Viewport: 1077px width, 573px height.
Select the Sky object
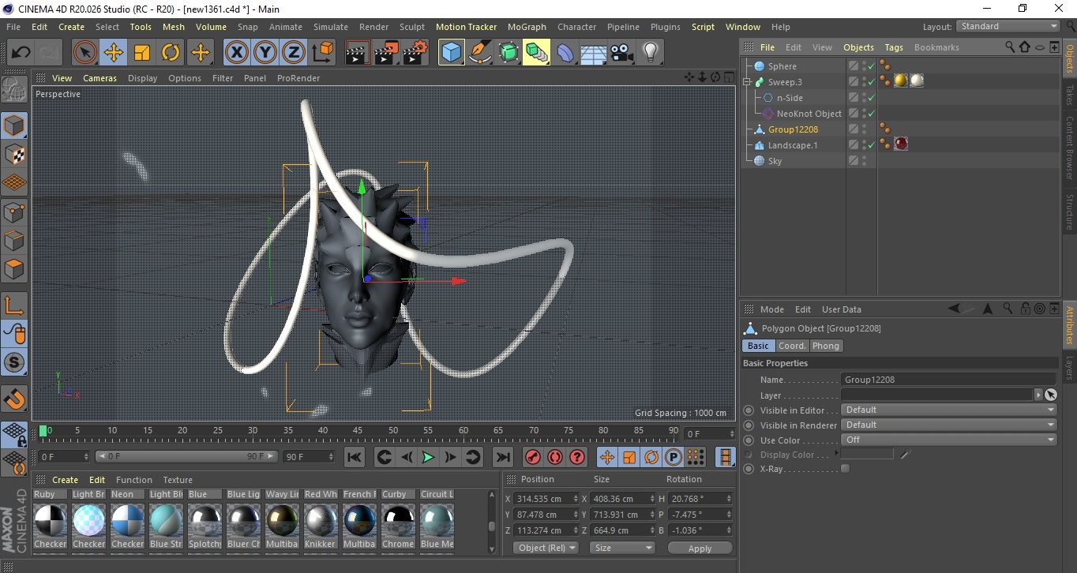(775, 161)
